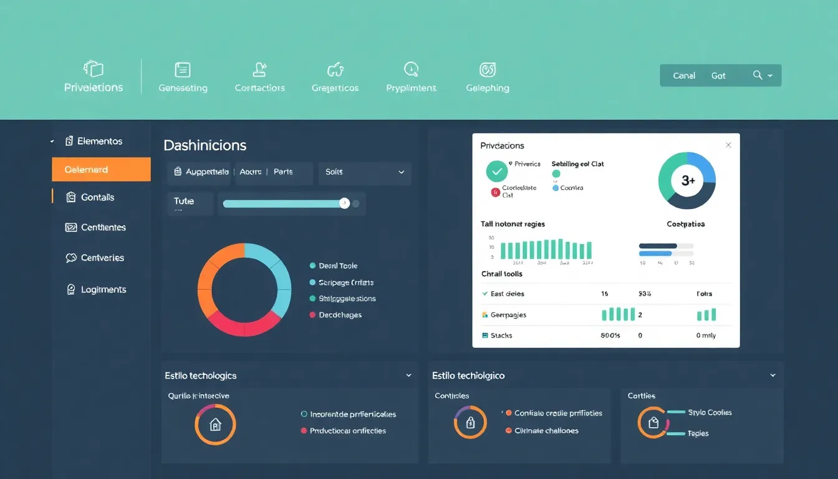The image size is (838, 479).
Task: Click the Canal Got button in the header
Action: tap(698, 75)
